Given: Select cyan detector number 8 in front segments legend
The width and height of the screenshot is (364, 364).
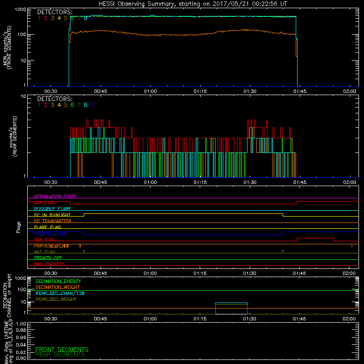Looking at the screenshot, I should (x=86, y=18).
